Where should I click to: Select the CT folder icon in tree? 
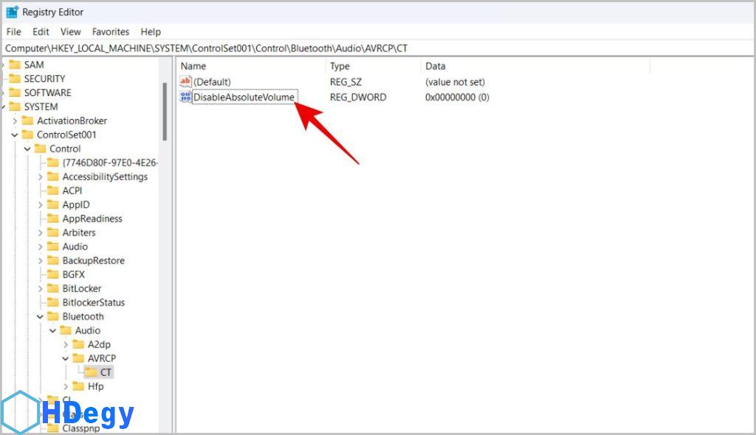91,372
